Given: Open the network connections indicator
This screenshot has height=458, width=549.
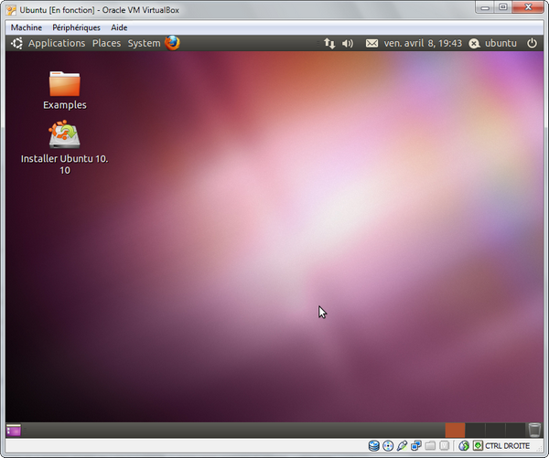Looking at the screenshot, I should 329,43.
